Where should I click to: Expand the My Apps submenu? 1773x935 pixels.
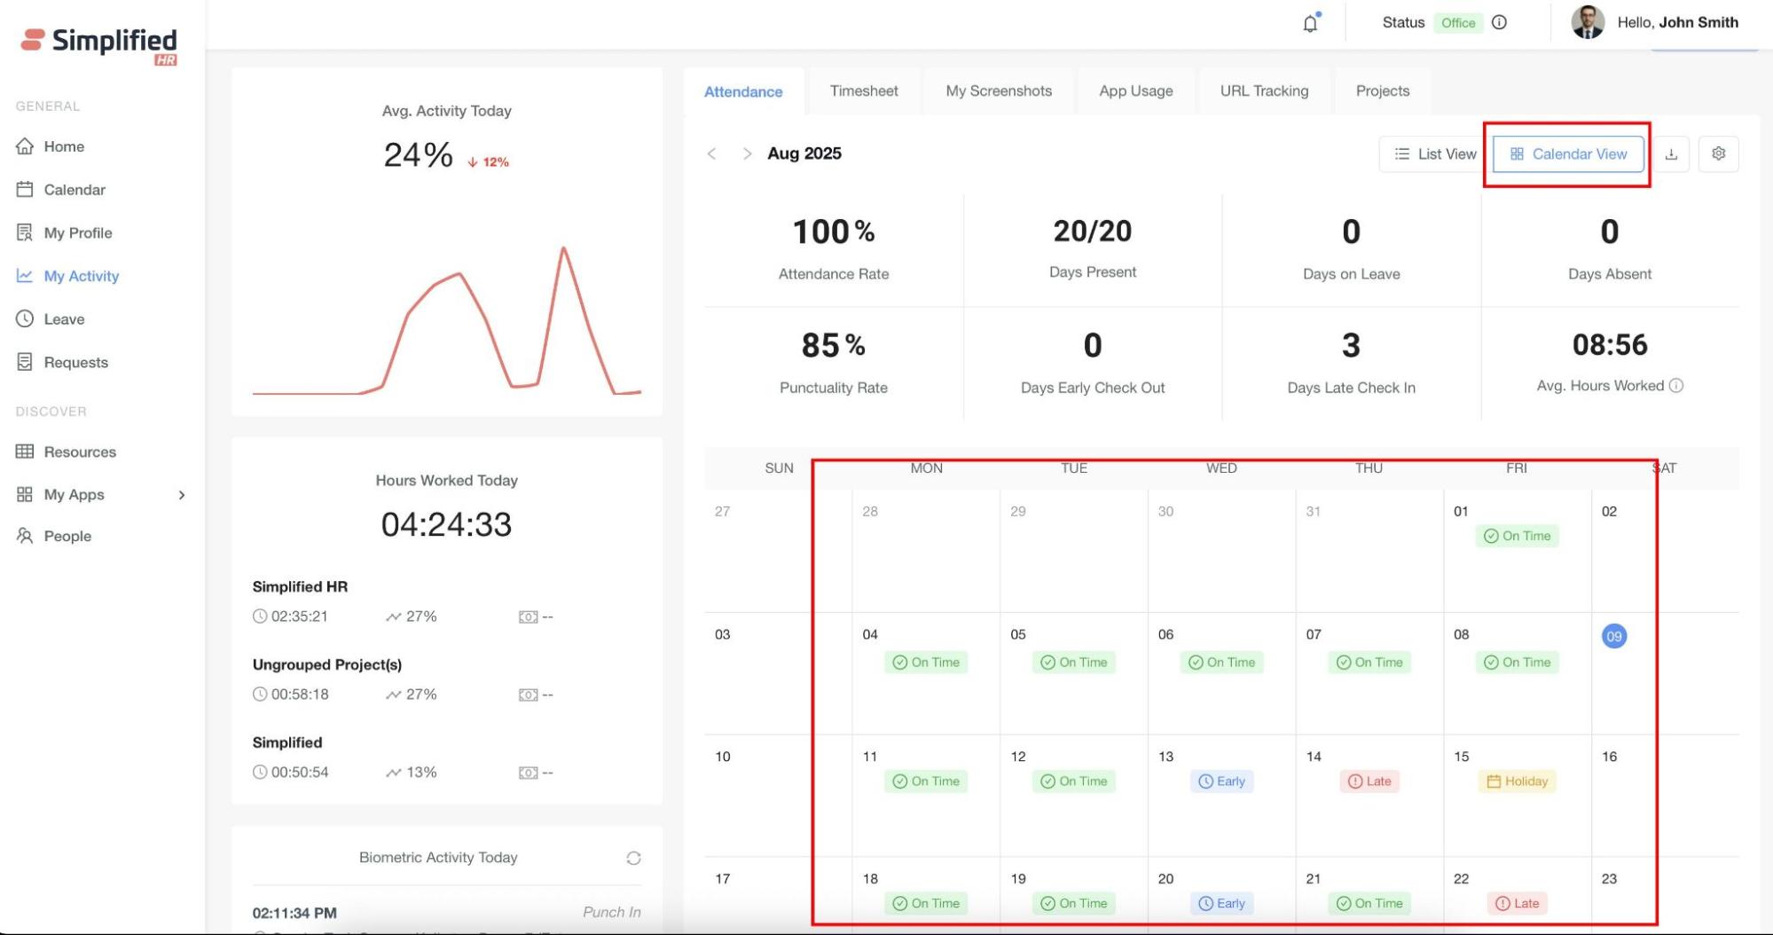click(182, 495)
